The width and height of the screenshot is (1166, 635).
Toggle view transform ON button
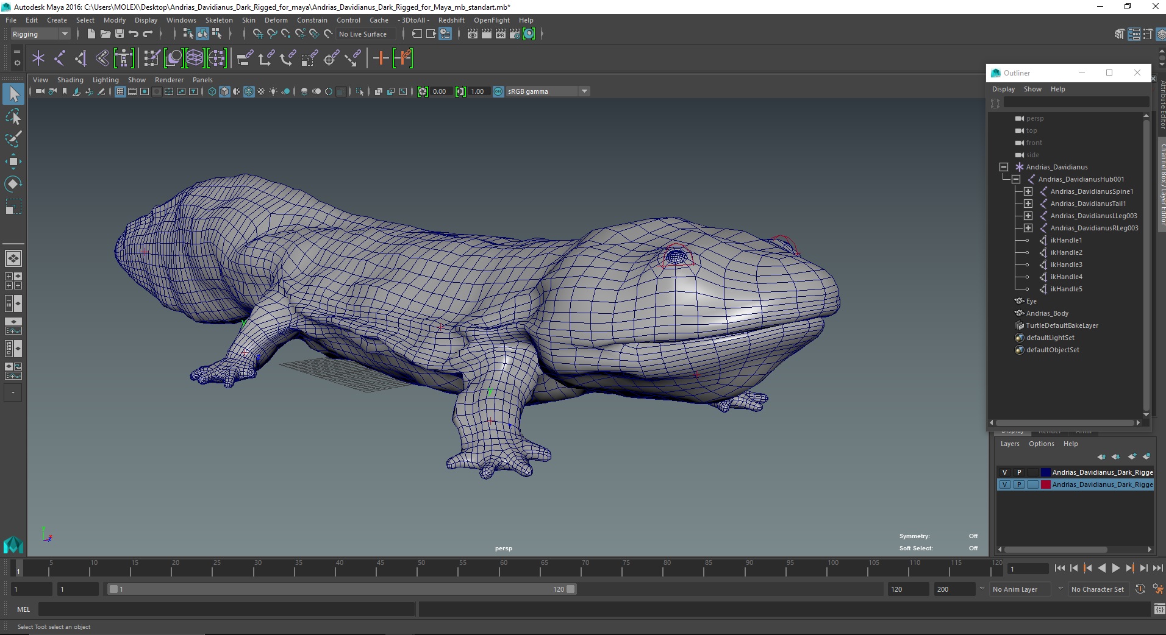point(498,91)
